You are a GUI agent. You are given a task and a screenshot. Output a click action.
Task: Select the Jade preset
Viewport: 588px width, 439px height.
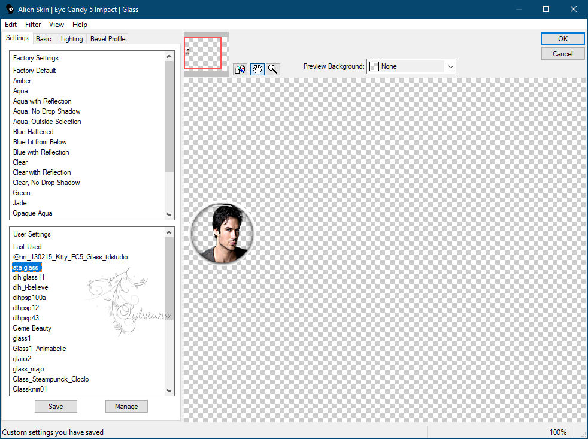(x=20, y=202)
